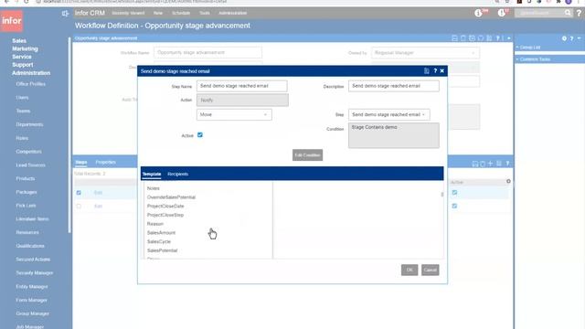This screenshot has height=329, width=585.
Task: Toggle the Active checkbox of the second step row
Action: pos(454,206)
